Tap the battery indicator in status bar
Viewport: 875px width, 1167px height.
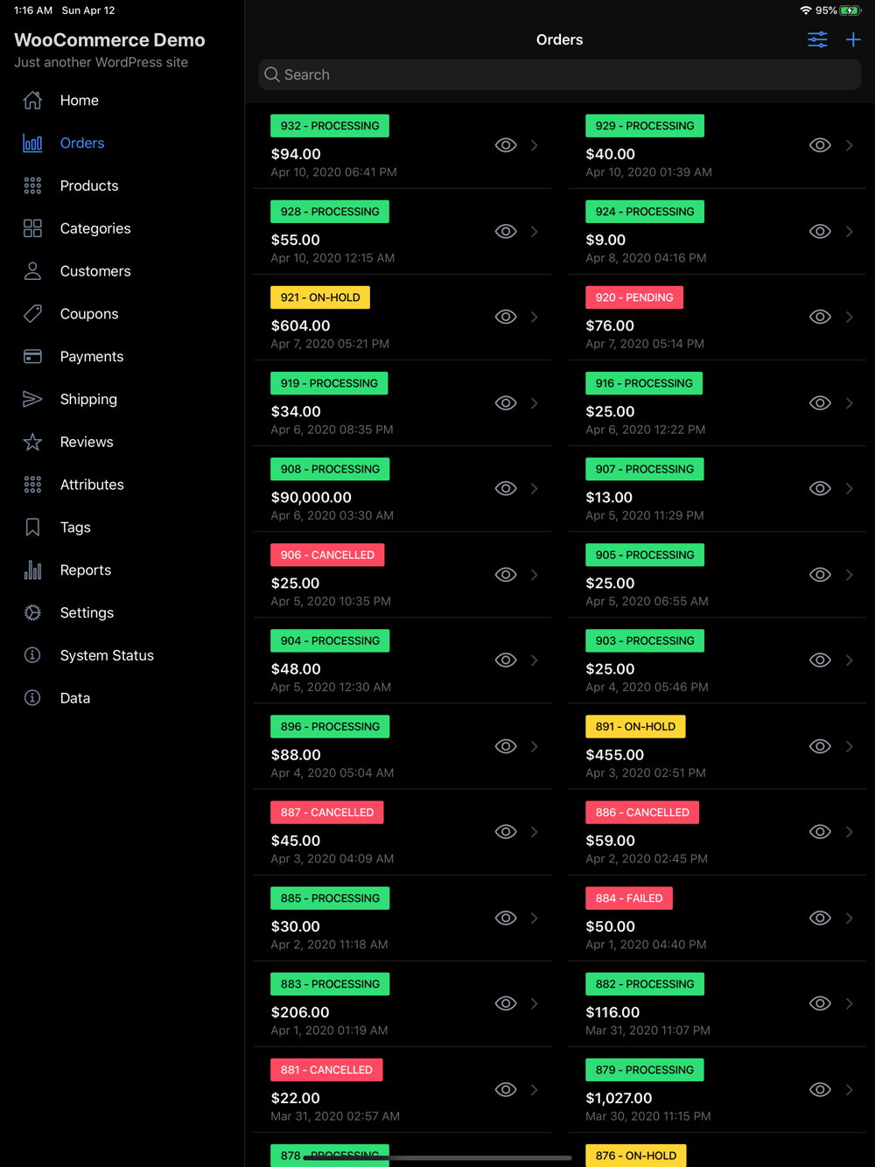click(850, 10)
